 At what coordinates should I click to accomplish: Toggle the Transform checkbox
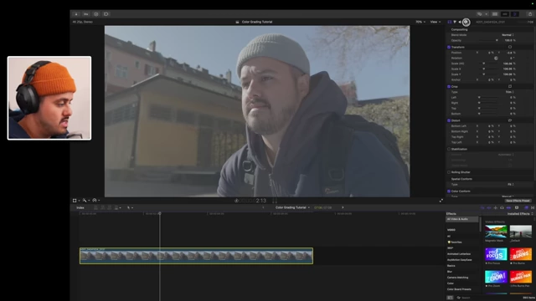pos(449,47)
